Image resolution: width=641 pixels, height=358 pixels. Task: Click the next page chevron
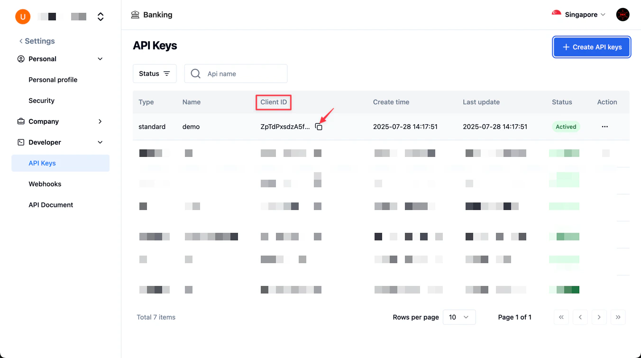pos(599,317)
